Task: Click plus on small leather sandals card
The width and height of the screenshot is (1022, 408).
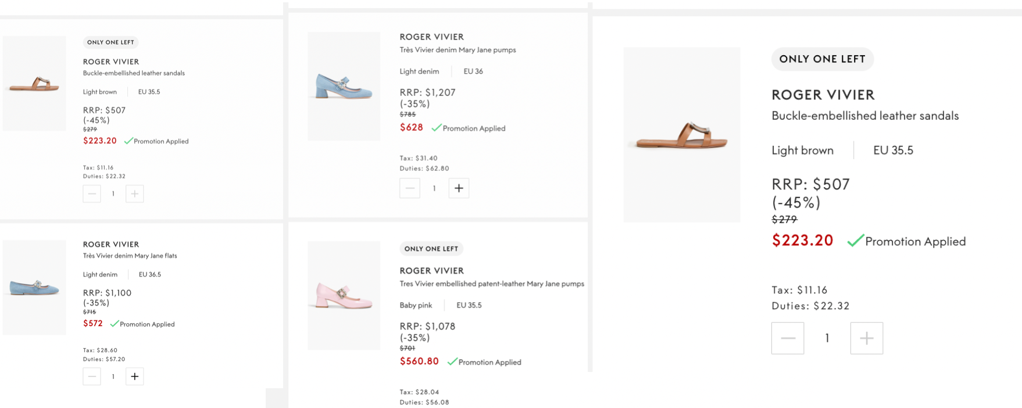Action: coord(134,194)
